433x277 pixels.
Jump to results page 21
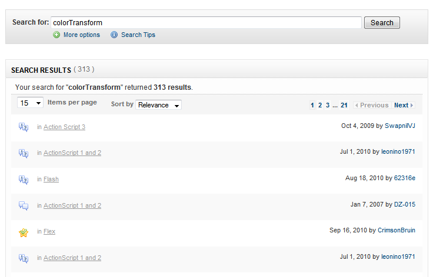344,105
